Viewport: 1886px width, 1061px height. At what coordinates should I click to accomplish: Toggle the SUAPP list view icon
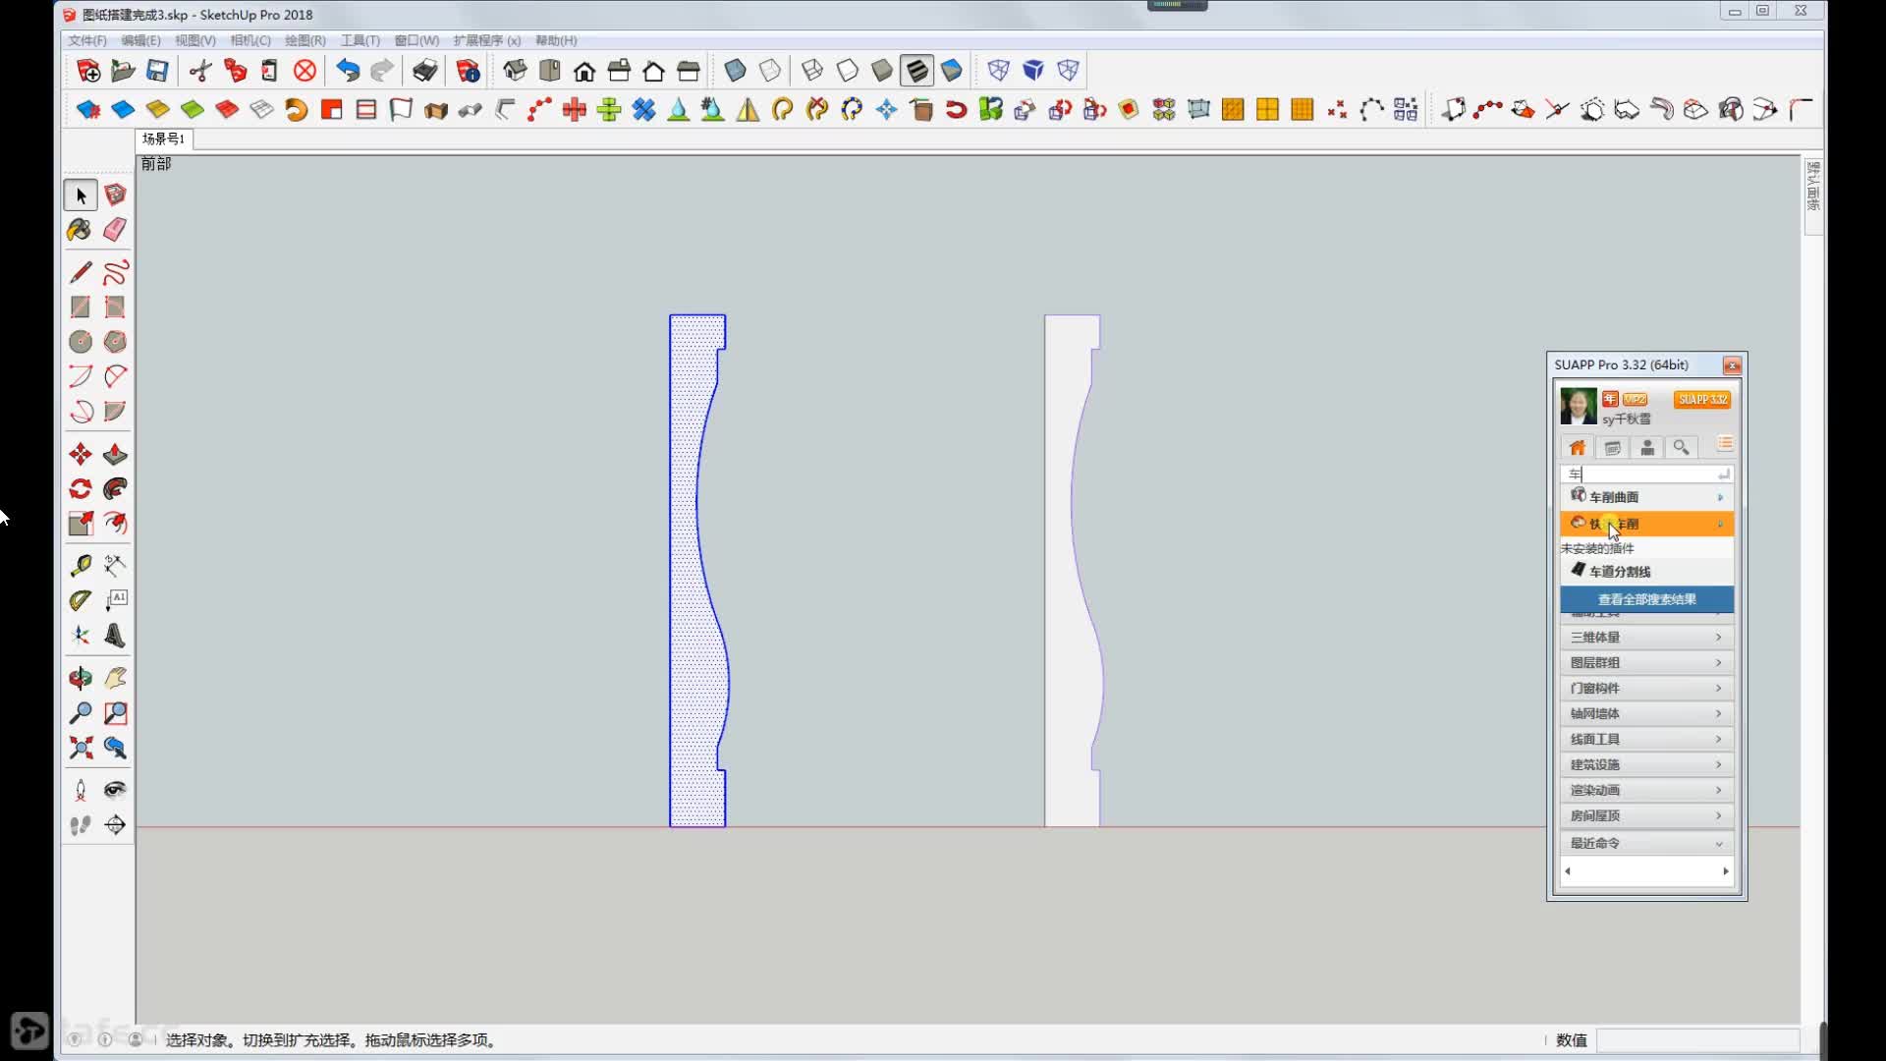pos(1725,445)
